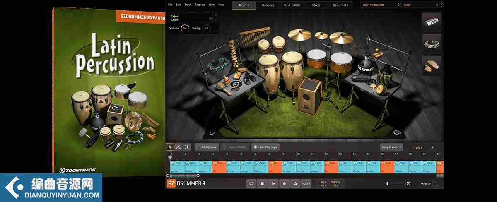This screenshot has width=497, height=202.
Task: Click down arrow beside Cajon selector
Action: 216,20
